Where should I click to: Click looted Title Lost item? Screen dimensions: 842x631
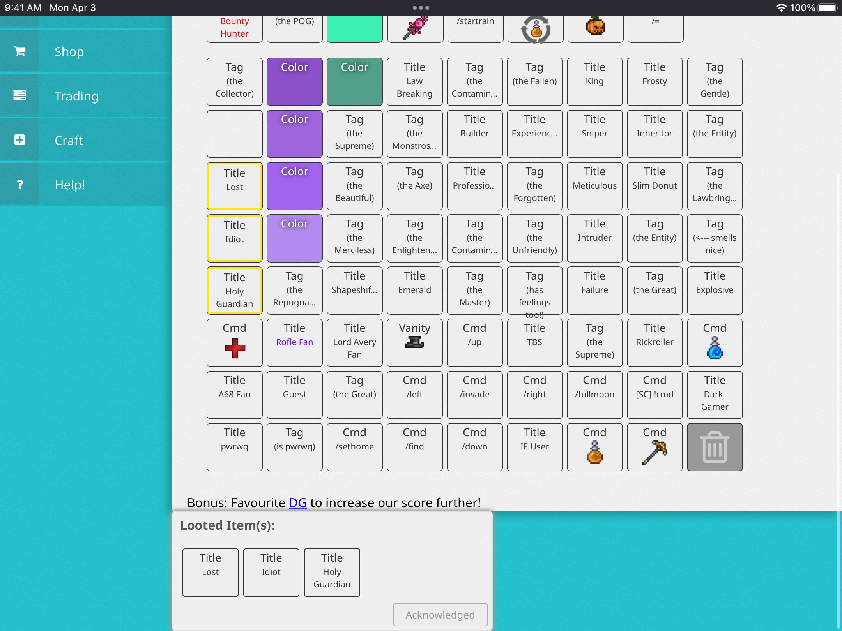210,572
